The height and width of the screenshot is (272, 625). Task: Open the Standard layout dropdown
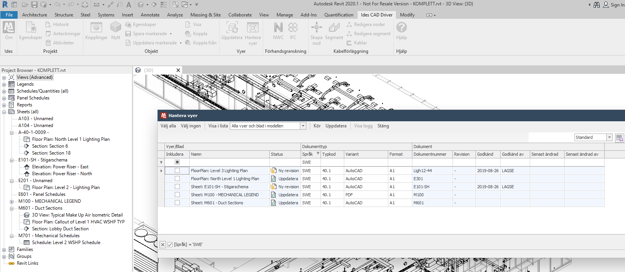tap(609, 137)
